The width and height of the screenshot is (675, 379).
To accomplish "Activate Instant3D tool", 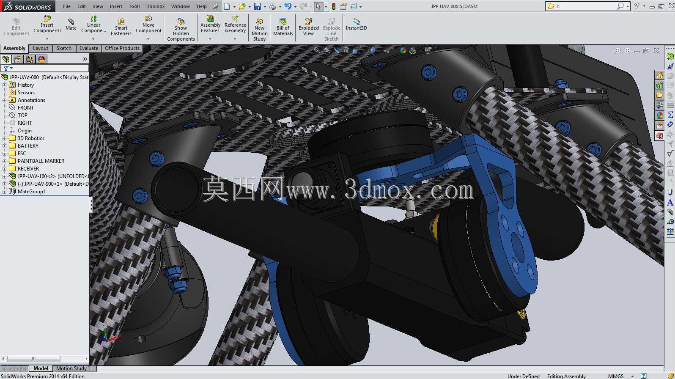I will pos(356,25).
